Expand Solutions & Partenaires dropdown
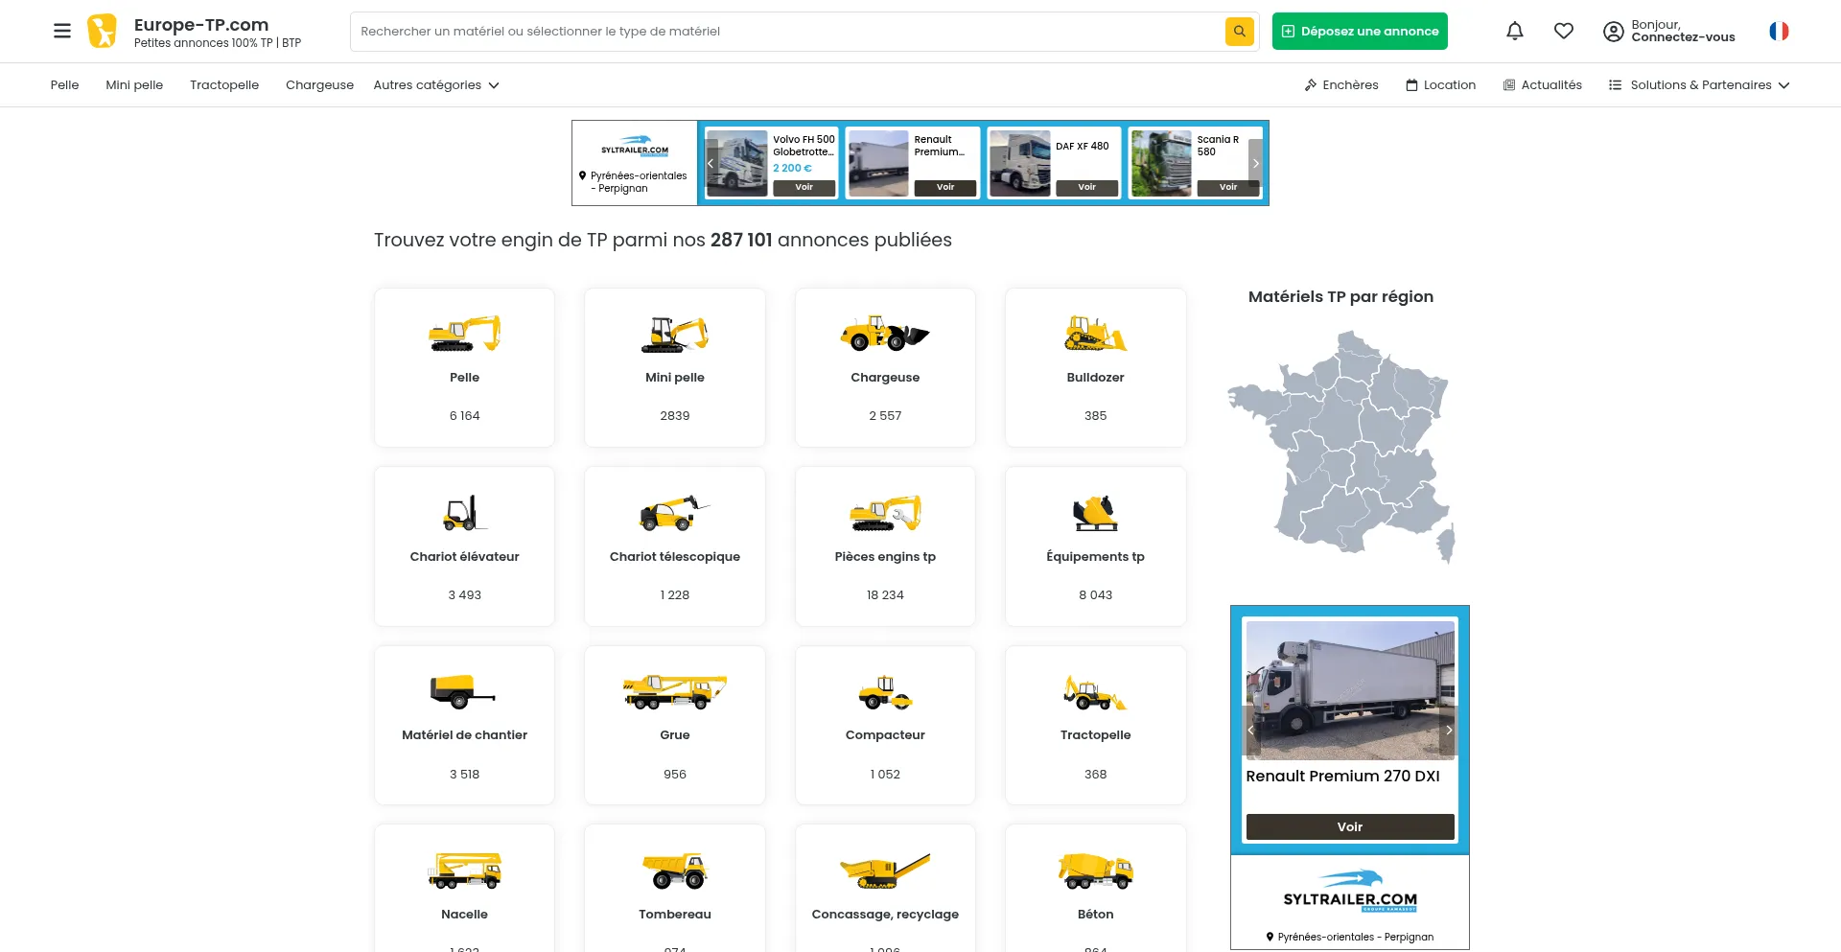1841x952 pixels. [x=1699, y=85]
